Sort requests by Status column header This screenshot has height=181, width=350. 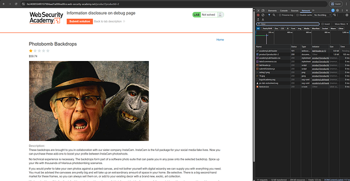click(x=295, y=46)
